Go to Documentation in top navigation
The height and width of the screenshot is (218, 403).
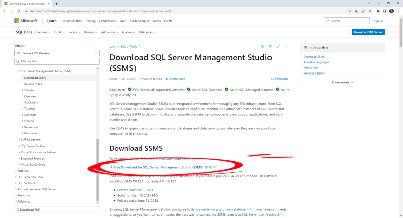72,21
